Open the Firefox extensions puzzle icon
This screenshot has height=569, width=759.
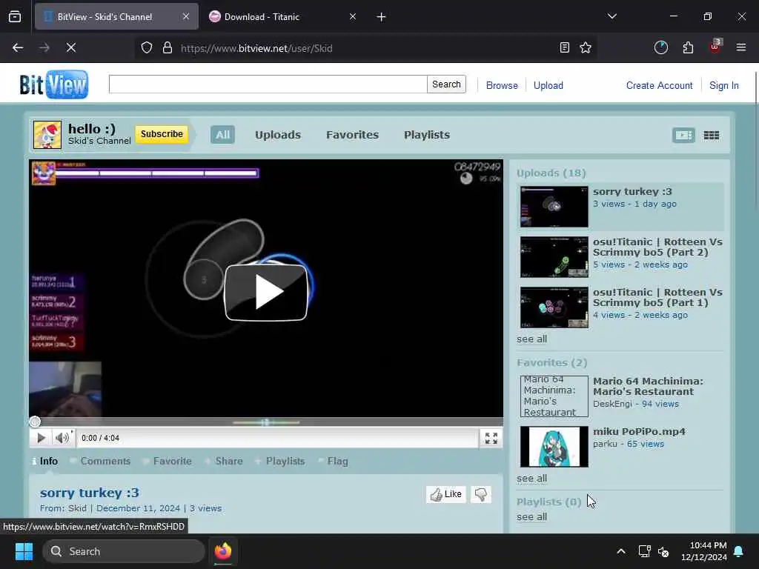(688, 47)
